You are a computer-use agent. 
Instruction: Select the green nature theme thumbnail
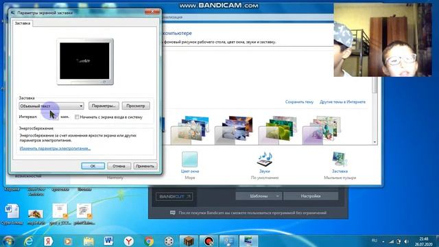277,130
